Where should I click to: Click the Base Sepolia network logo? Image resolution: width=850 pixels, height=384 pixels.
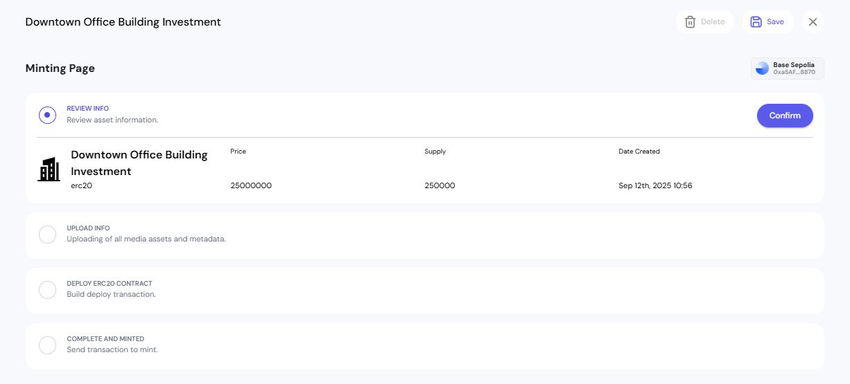[762, 68]
